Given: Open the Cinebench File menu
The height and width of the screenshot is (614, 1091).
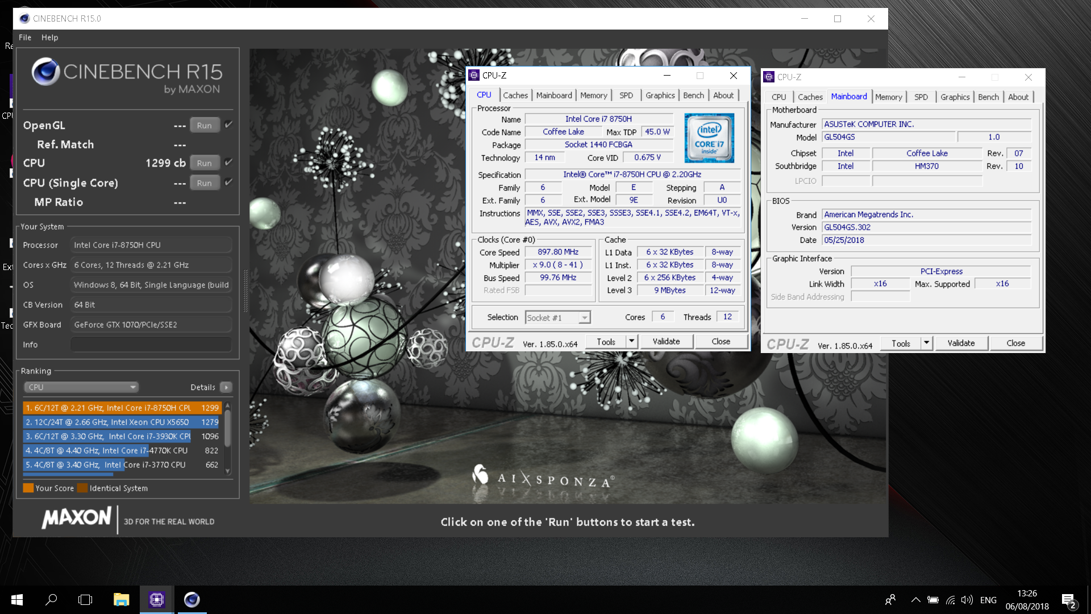Looking at the screenshot, I should tap(25, 38).
